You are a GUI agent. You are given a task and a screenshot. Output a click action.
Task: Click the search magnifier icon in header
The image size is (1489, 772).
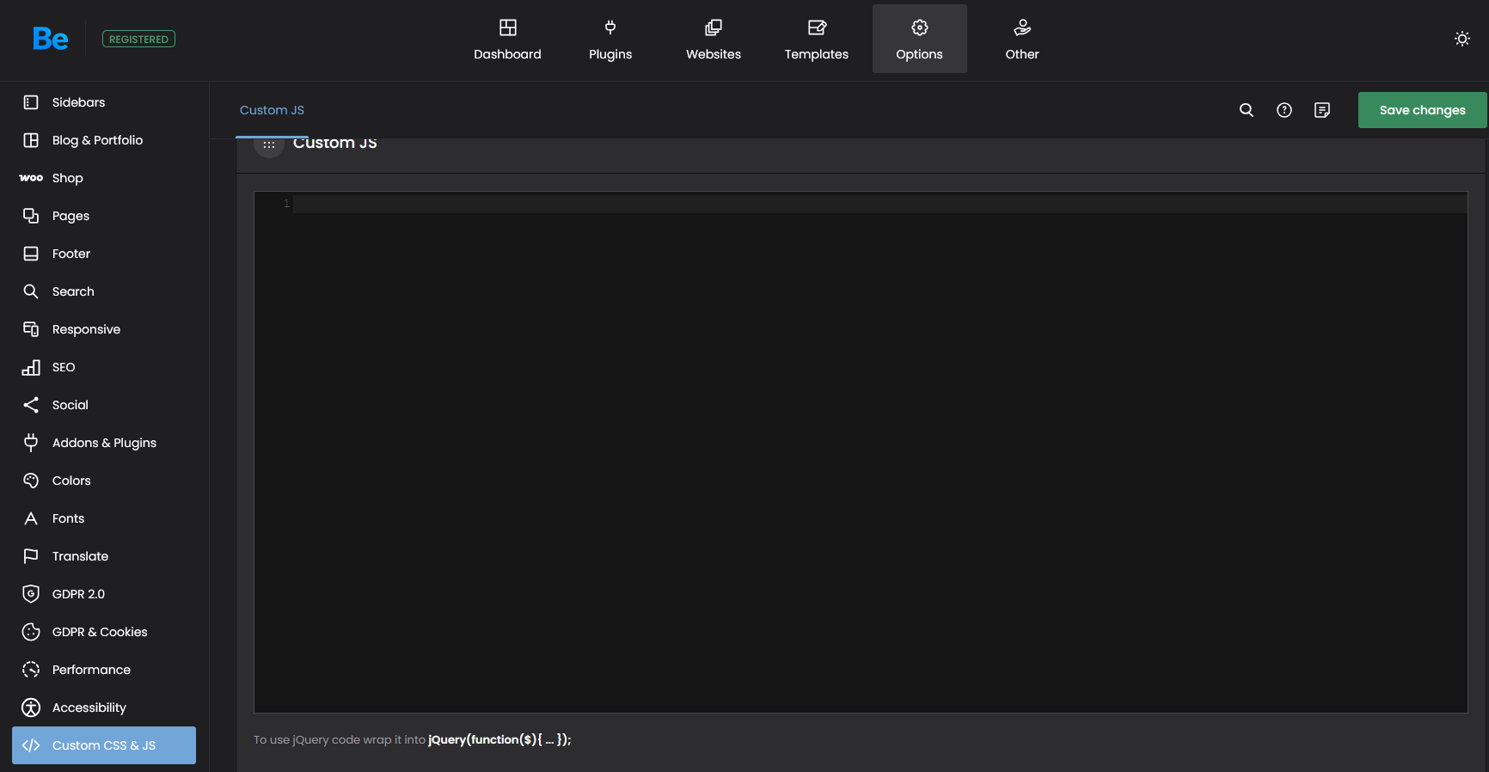[x=1246, y=110]
